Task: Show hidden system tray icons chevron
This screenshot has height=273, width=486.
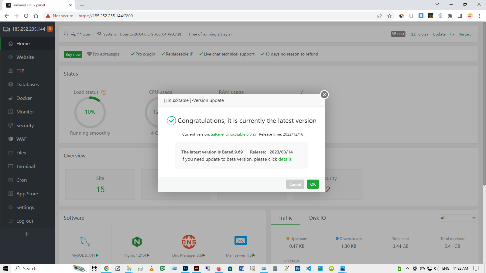Action: point(408,268)
